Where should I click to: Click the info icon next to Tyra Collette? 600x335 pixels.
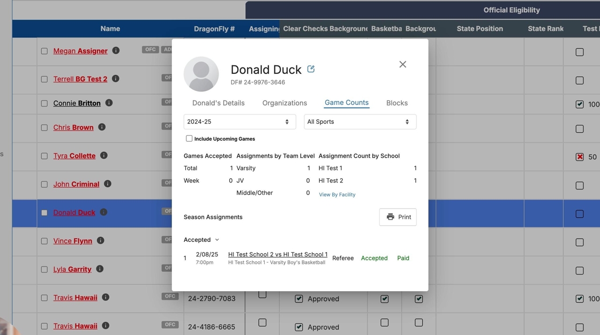point(104,155)
